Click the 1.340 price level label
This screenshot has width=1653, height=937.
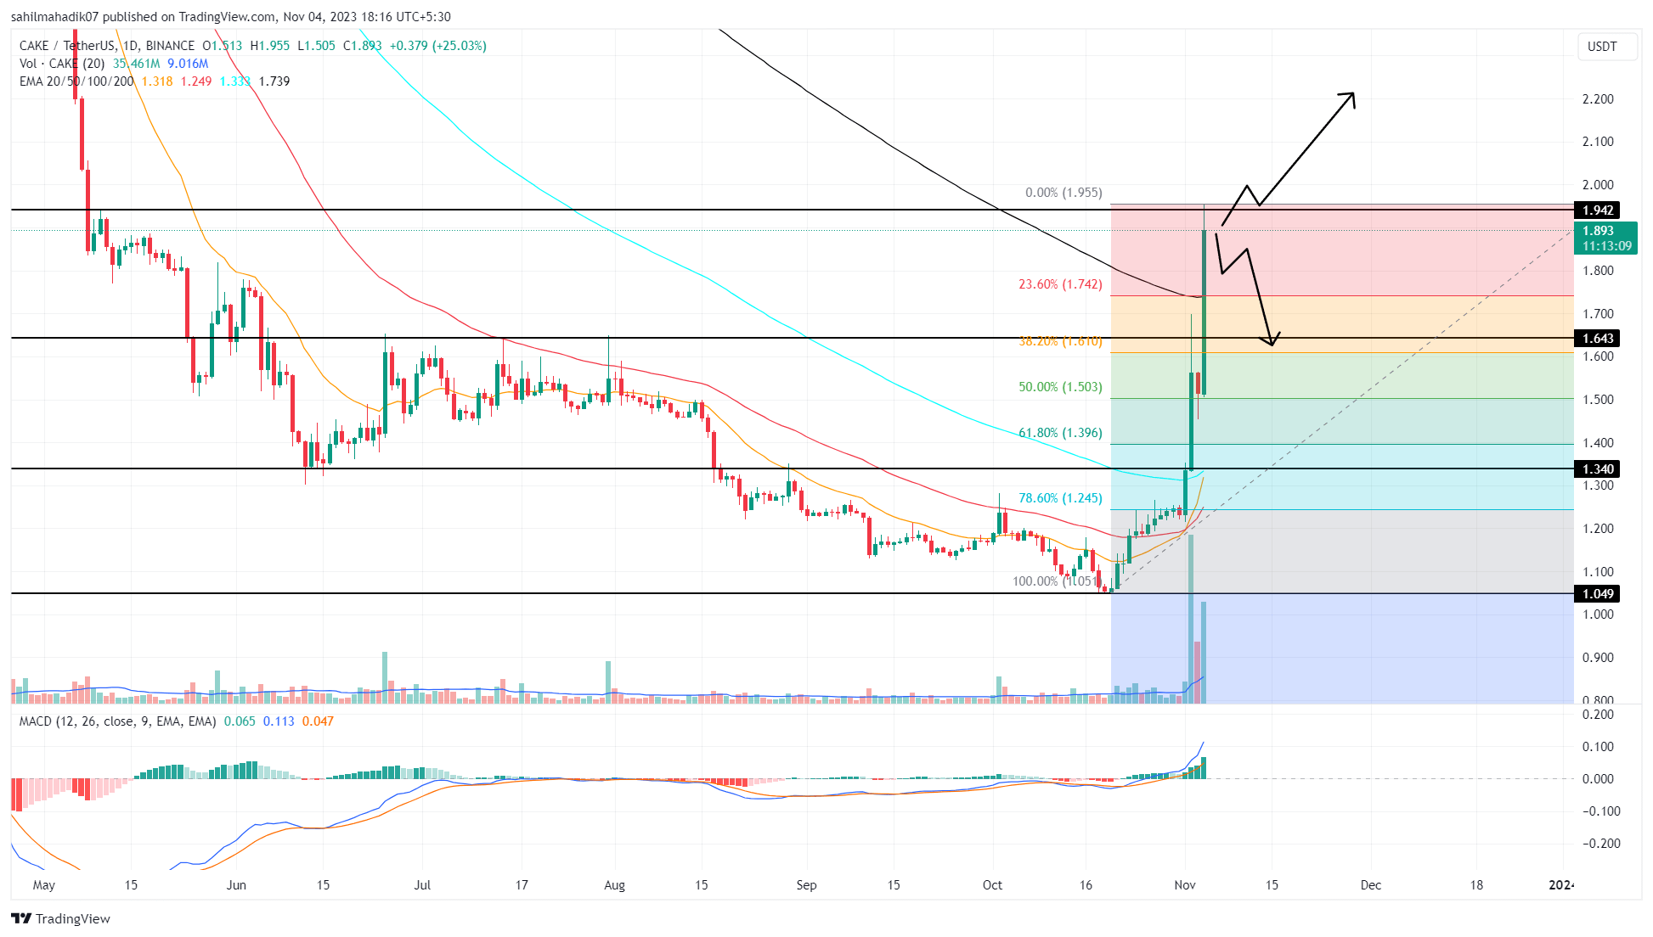1598,468
